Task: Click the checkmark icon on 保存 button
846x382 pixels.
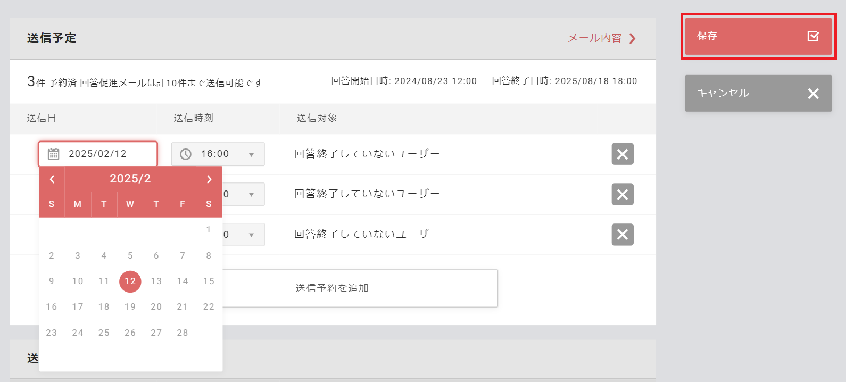Action: click(813, 36)
